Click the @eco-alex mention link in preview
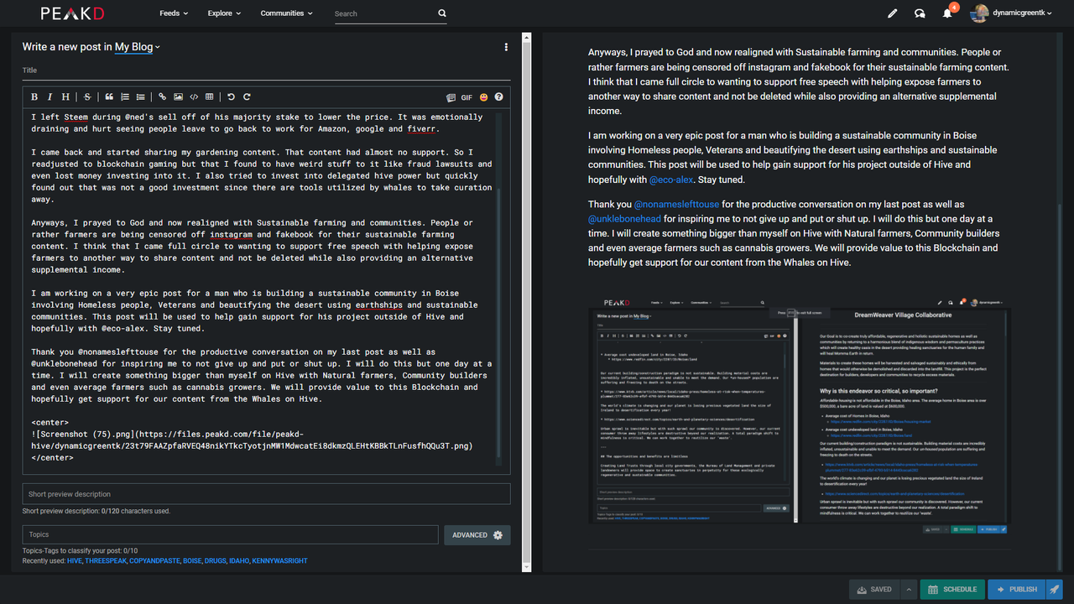Screen dimensions: 1074x604 [x=672, y=180]
